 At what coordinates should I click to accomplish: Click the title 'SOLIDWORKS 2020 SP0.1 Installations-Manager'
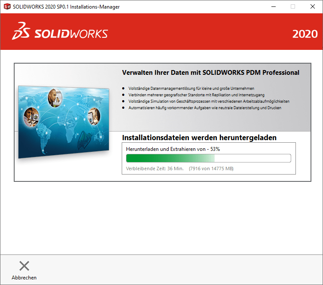click(x=66, y=7)
